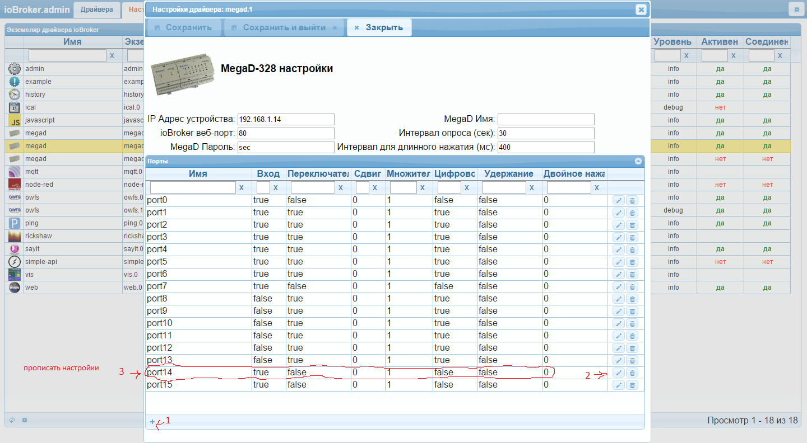Select the owfs.1 debug level cell

(x=673, y=210)
